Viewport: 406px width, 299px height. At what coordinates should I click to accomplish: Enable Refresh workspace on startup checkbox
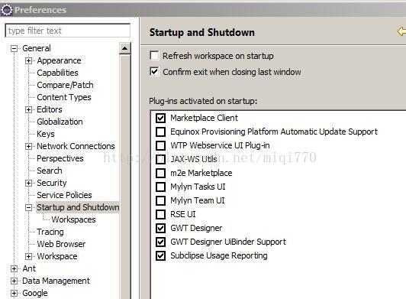(x=154, y=56)
